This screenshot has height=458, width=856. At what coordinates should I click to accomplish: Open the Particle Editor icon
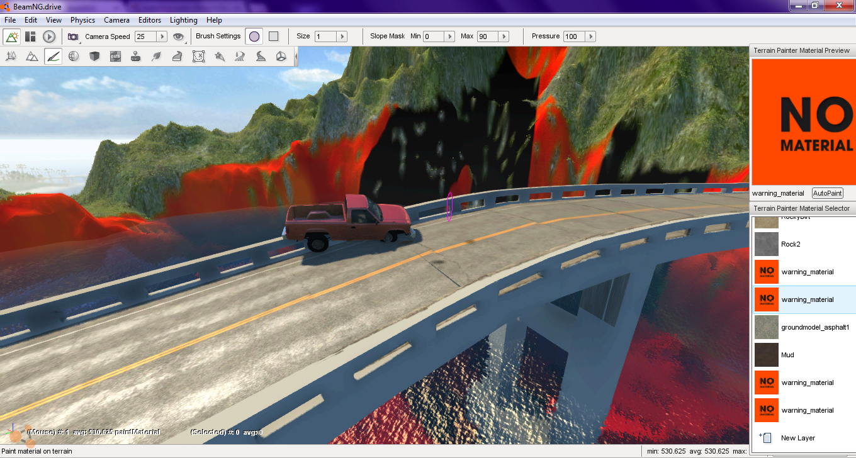[x=219, y=57]
